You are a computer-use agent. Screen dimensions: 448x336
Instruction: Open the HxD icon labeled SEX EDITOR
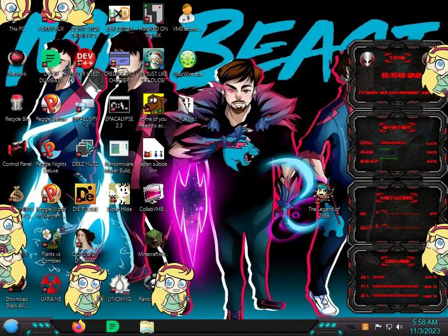click(119, 17)
